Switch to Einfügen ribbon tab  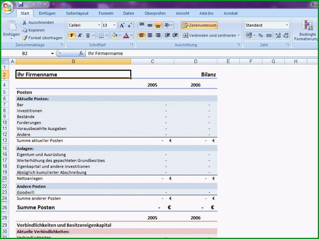point(47,14)
